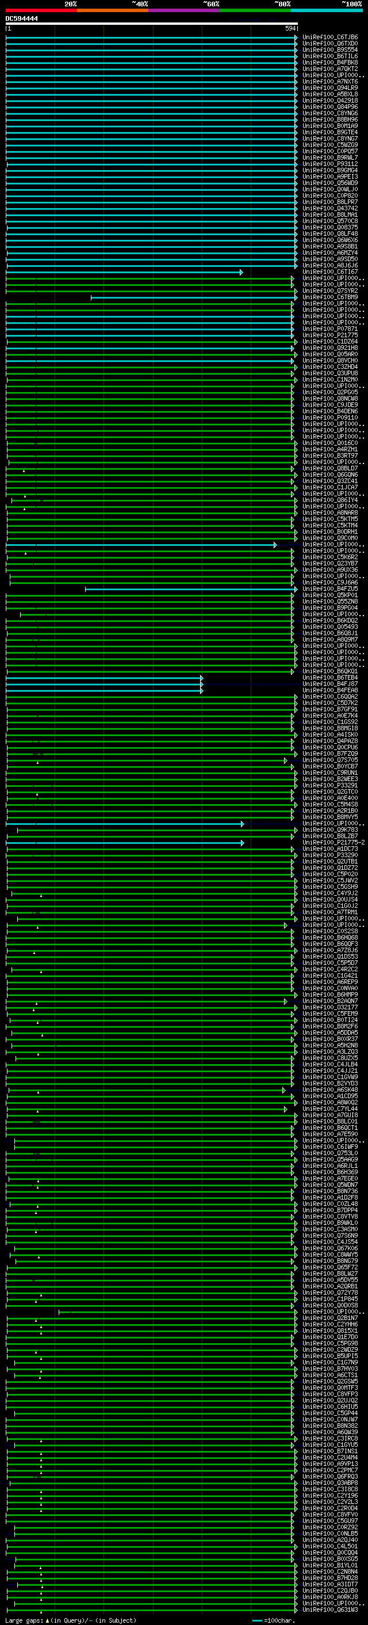Click hit label UniRef100_Q94LR9

tap(330, 88)
